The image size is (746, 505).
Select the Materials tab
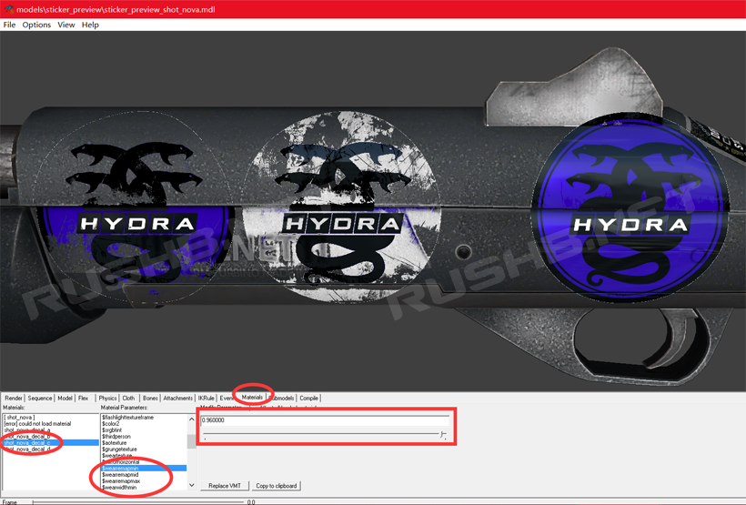point(252,398)
